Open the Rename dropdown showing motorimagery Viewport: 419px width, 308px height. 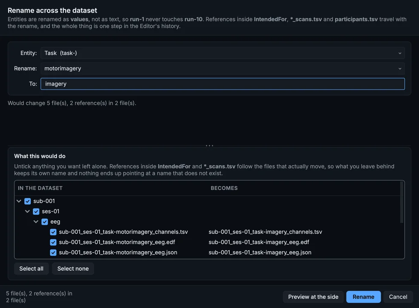tap(222, 68)
